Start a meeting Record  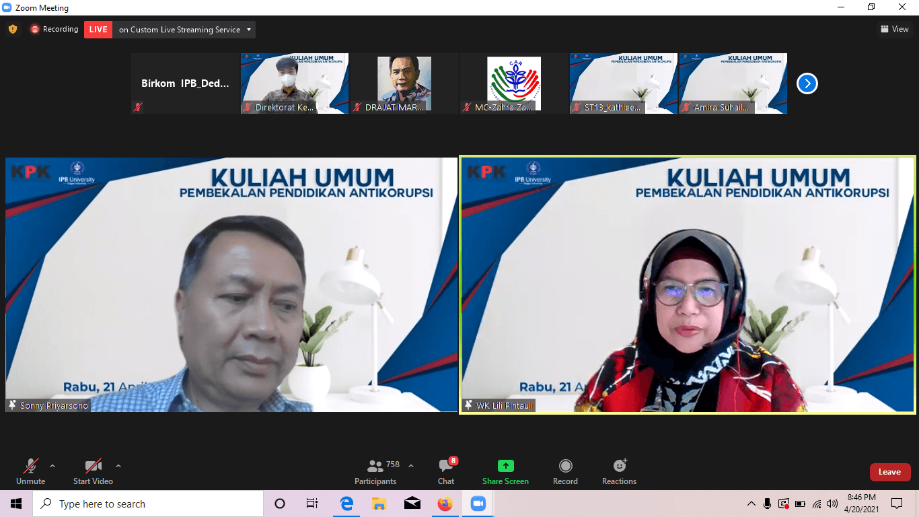tap(565, 471)
